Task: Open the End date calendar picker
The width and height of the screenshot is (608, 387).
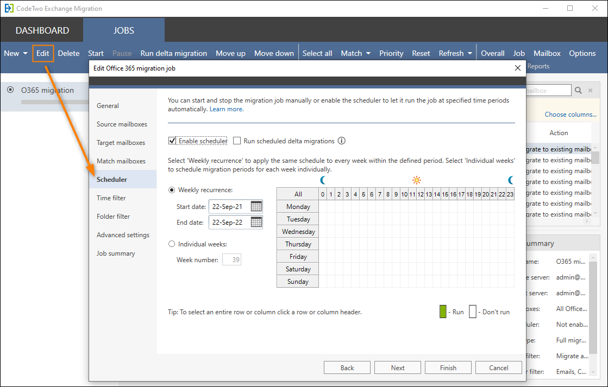Action: [x=256, y=222]
